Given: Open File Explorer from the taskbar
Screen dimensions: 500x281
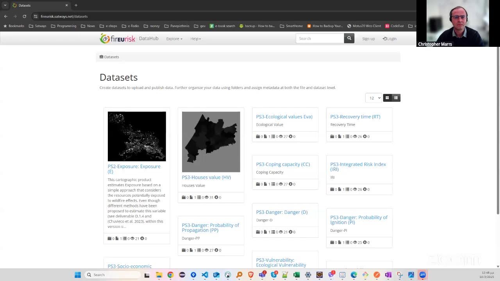Looking at the screenshot, I should [159, 275].
